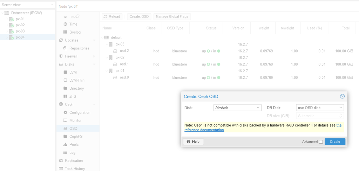Click the Firewall shield icon

click(x=61, y=56)
